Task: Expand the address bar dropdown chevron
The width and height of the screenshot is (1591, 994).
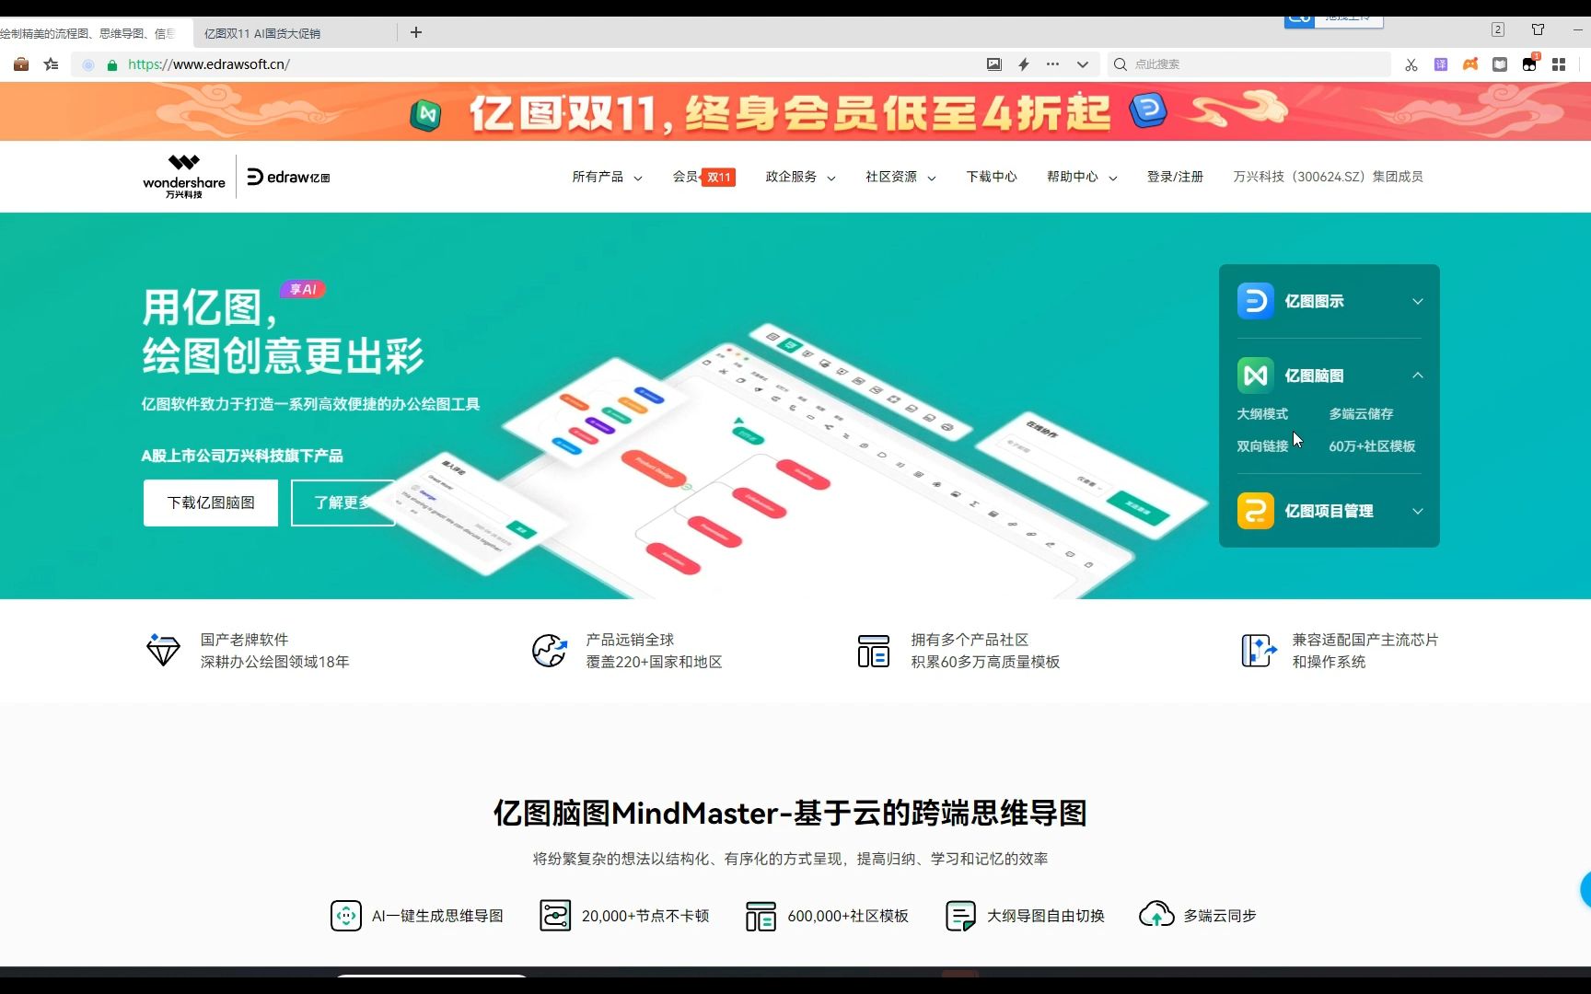Action: click(1083, 64)
